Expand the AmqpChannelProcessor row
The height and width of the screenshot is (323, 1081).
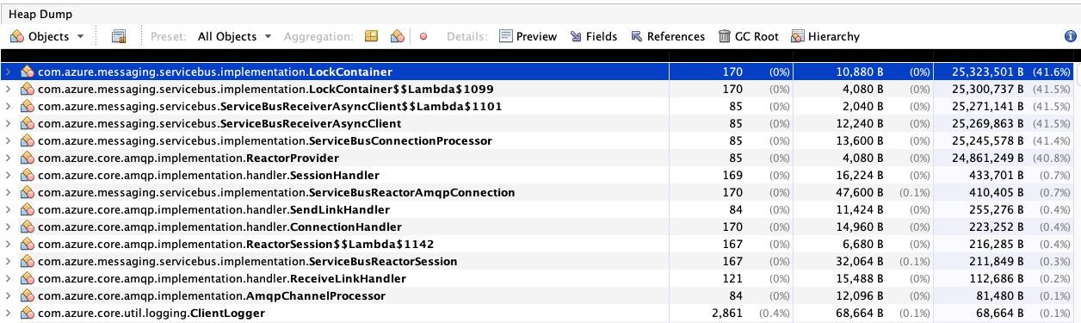click(9, 296)
